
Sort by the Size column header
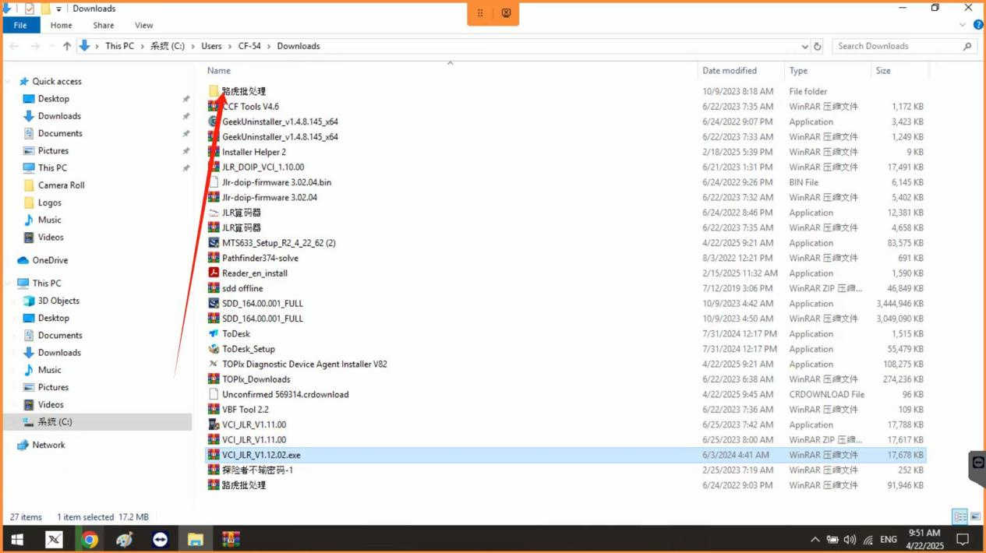[883, 70]
